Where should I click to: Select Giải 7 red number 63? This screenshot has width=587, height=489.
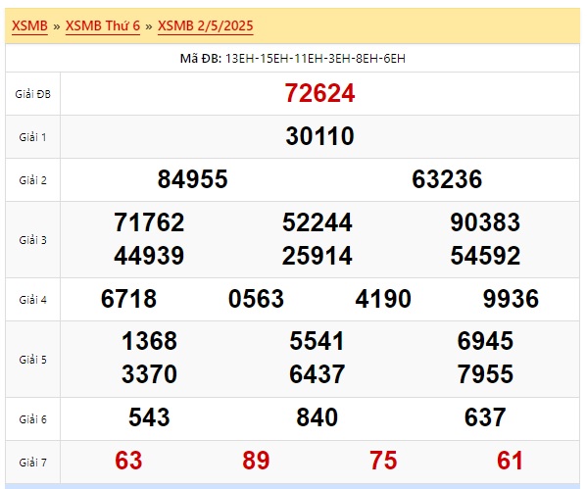[128, 461]
